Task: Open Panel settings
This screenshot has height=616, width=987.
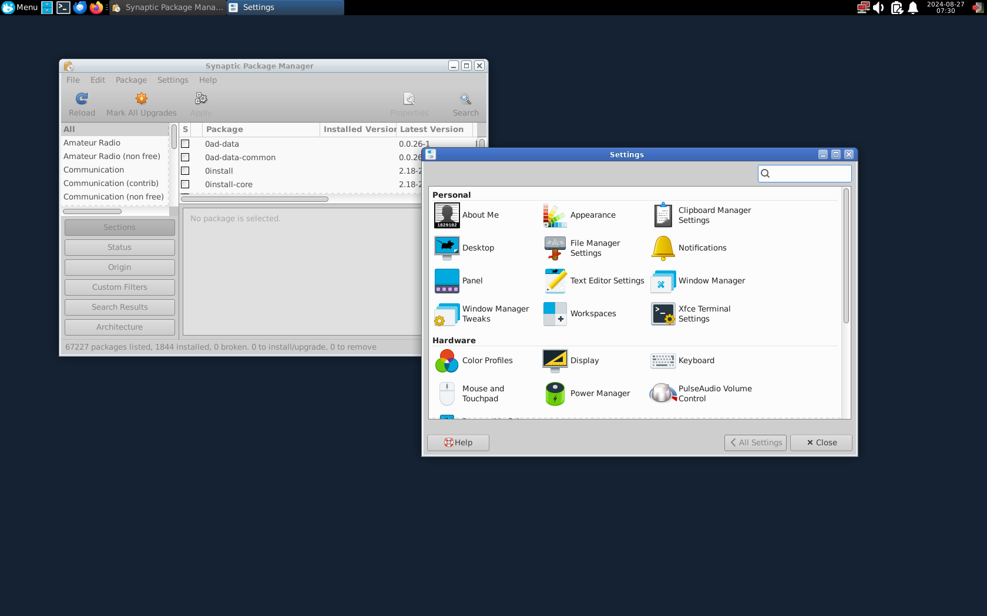Action: pos(459,281)
